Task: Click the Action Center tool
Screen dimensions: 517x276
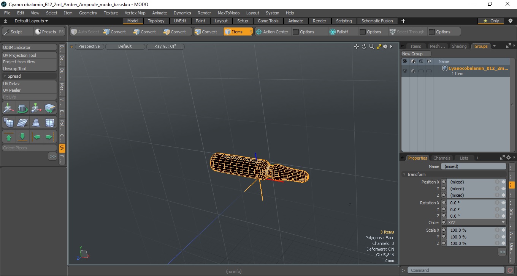Action: [272, 32]
